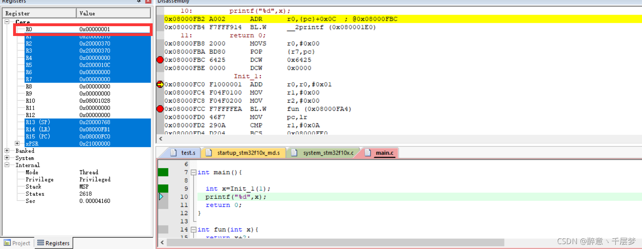The width and height of the screenshot is (642, 249).
Task: Click xPSR value 0x21000000
Action: (95, 144)
